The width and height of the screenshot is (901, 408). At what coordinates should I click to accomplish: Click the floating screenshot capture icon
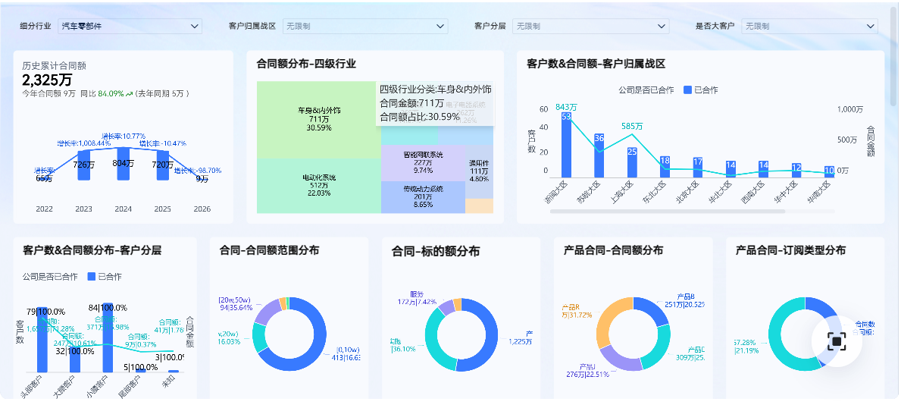pos(837,341)
